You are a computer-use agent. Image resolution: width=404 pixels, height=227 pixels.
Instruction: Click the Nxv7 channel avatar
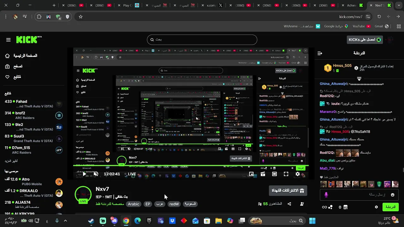point(83,195)
